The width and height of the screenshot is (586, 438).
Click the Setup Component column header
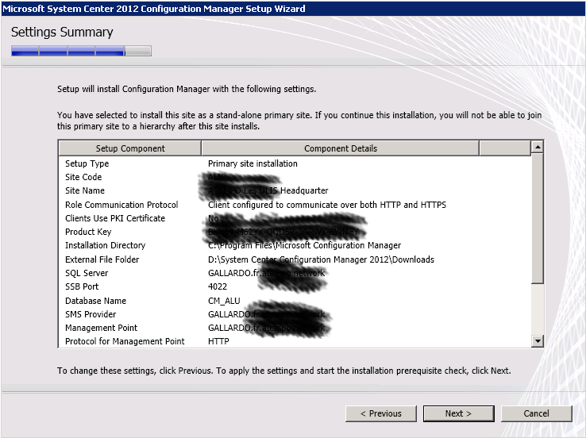pos(130,148)
